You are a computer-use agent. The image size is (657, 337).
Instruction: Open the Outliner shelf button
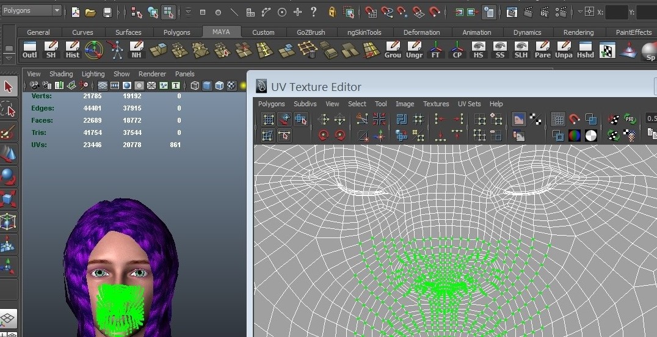point(29,49)
